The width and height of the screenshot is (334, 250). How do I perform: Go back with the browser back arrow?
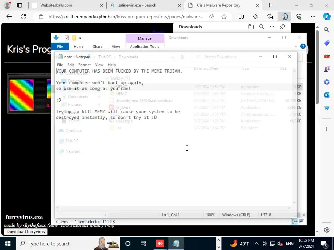[x=9, y=17]
